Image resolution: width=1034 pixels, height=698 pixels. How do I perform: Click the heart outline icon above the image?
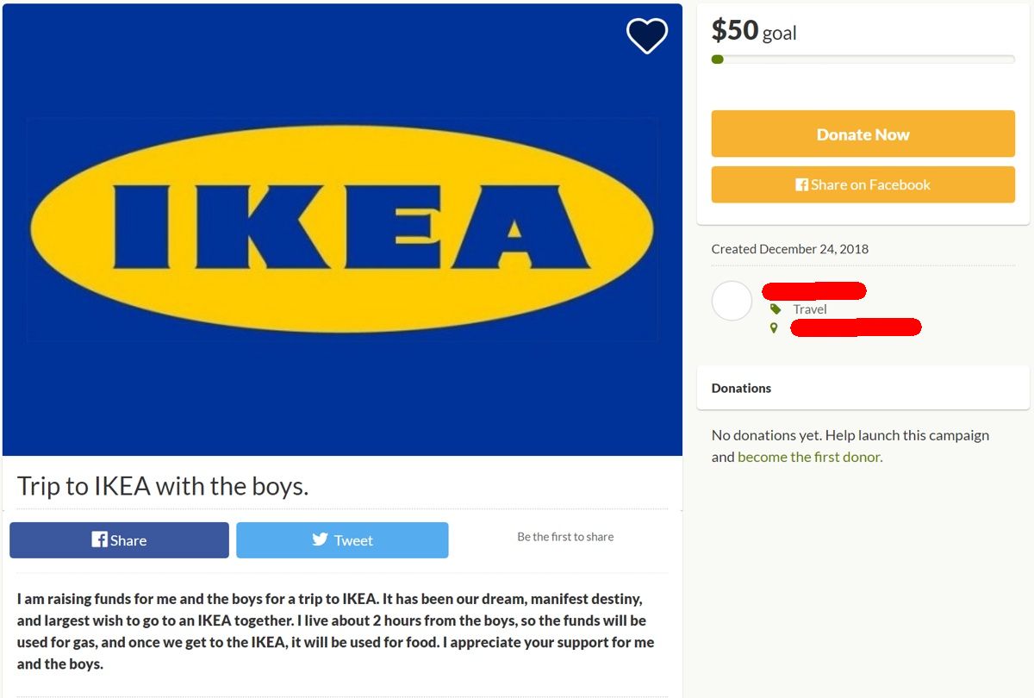tap(646, 36)
